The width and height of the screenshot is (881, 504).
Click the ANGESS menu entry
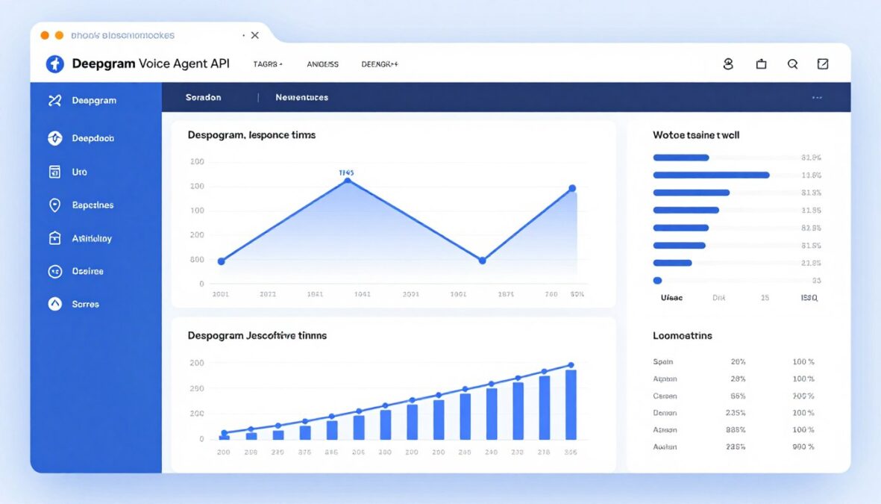tap(322, 64)
